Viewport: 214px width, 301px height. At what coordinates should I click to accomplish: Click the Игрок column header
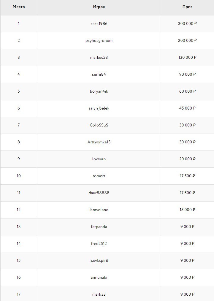[99, 7]
